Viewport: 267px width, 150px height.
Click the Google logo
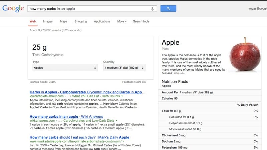(x=13, y=9)
